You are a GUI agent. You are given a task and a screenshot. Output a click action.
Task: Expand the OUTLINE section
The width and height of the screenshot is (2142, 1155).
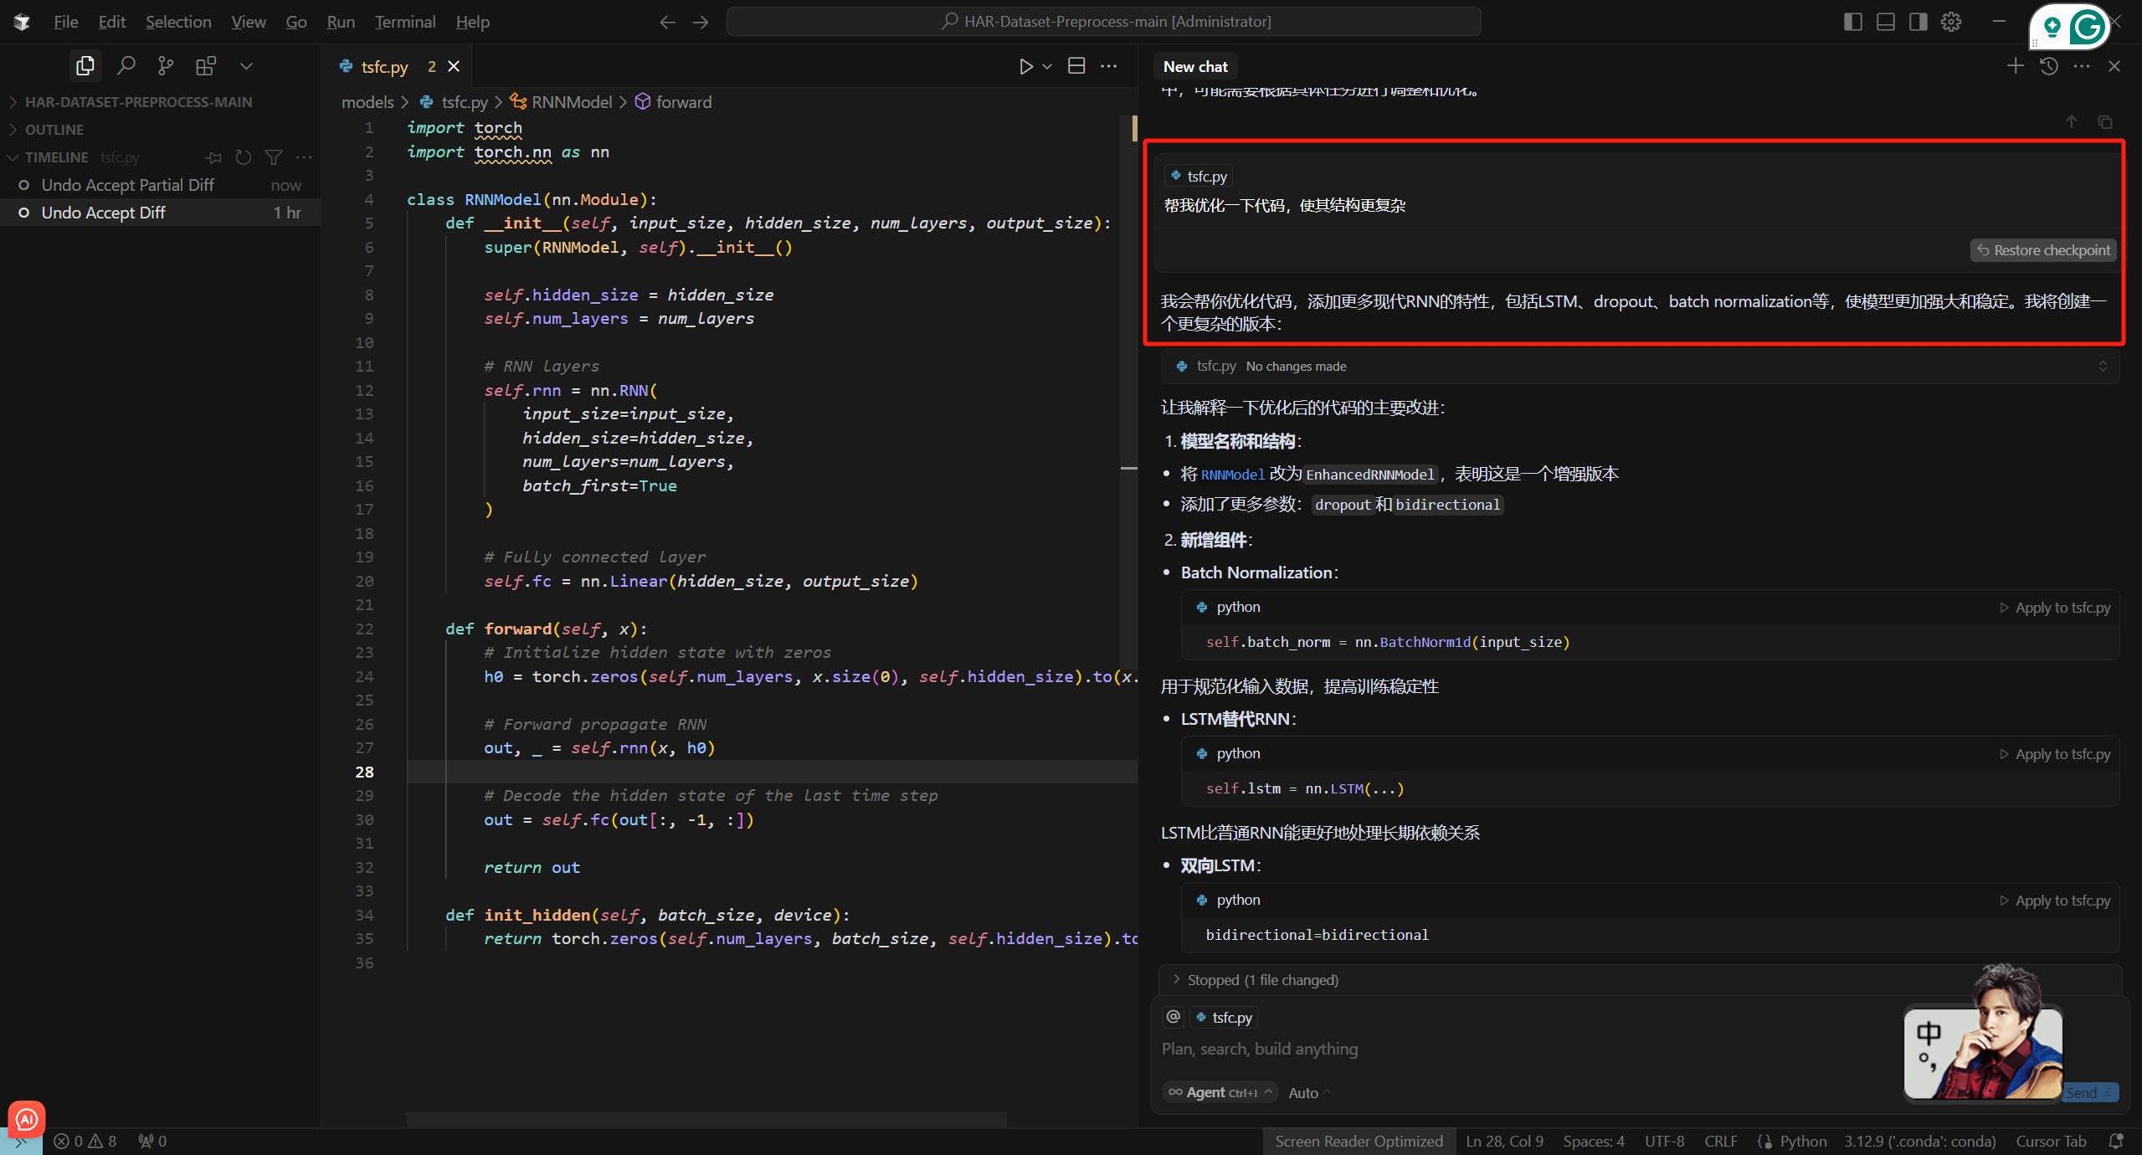54,130
